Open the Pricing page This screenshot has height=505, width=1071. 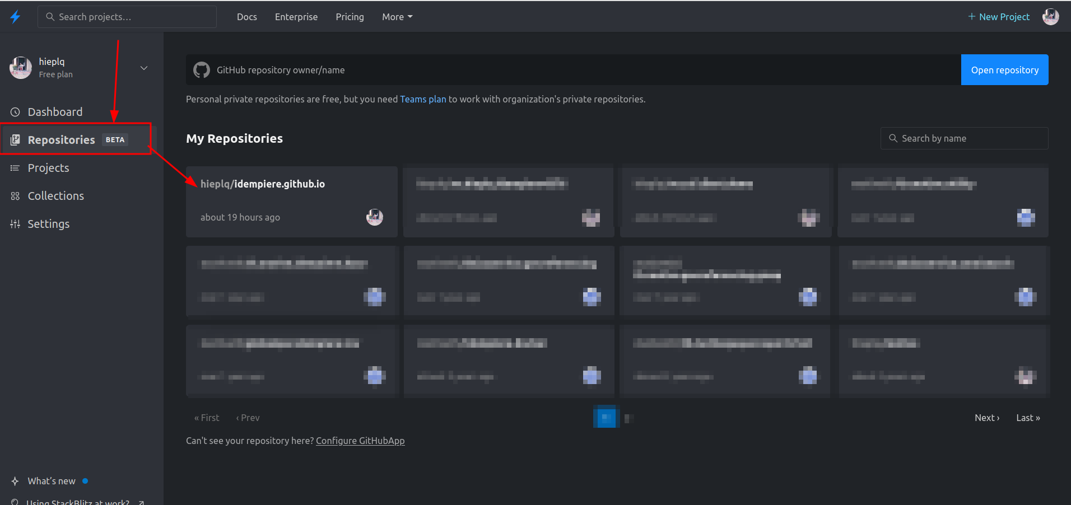tap(350, 17)
